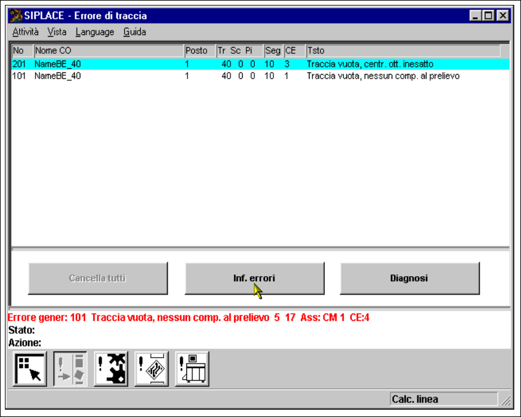521x417 pixels.
Task: Open the grid selection cursor icon
Action: point(29,369)
